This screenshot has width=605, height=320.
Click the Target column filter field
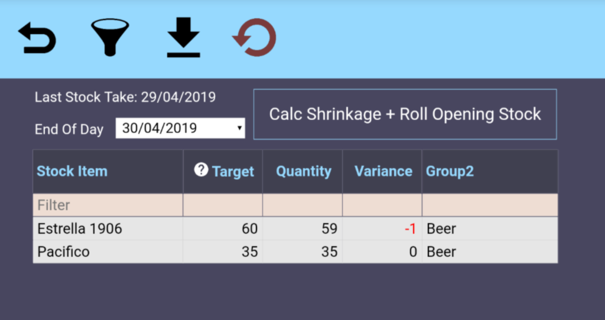click(223, 205)
